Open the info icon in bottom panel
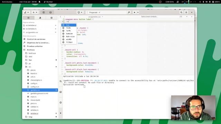 pyautogui.click(x=61, y=103)
